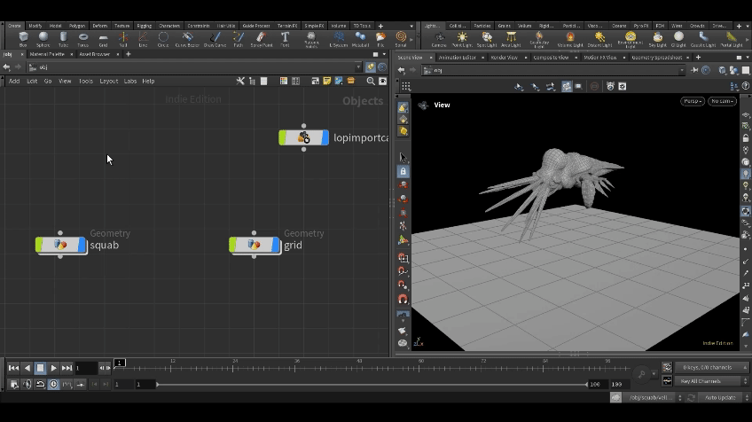Open the No cam camera dropdown

tap(722, 101)
